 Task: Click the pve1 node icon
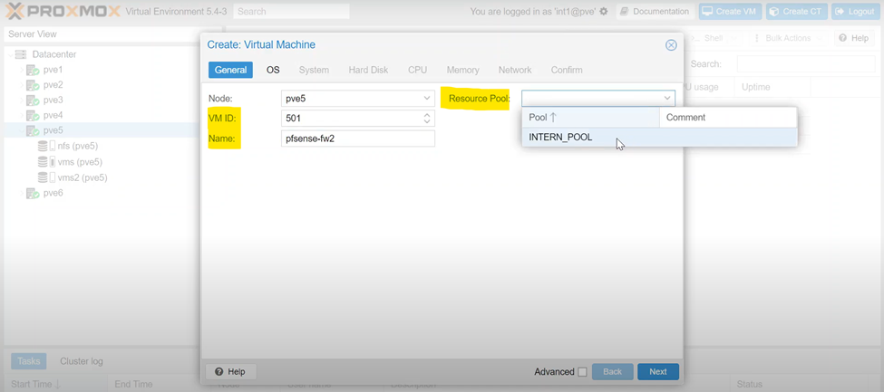point(33,70)
